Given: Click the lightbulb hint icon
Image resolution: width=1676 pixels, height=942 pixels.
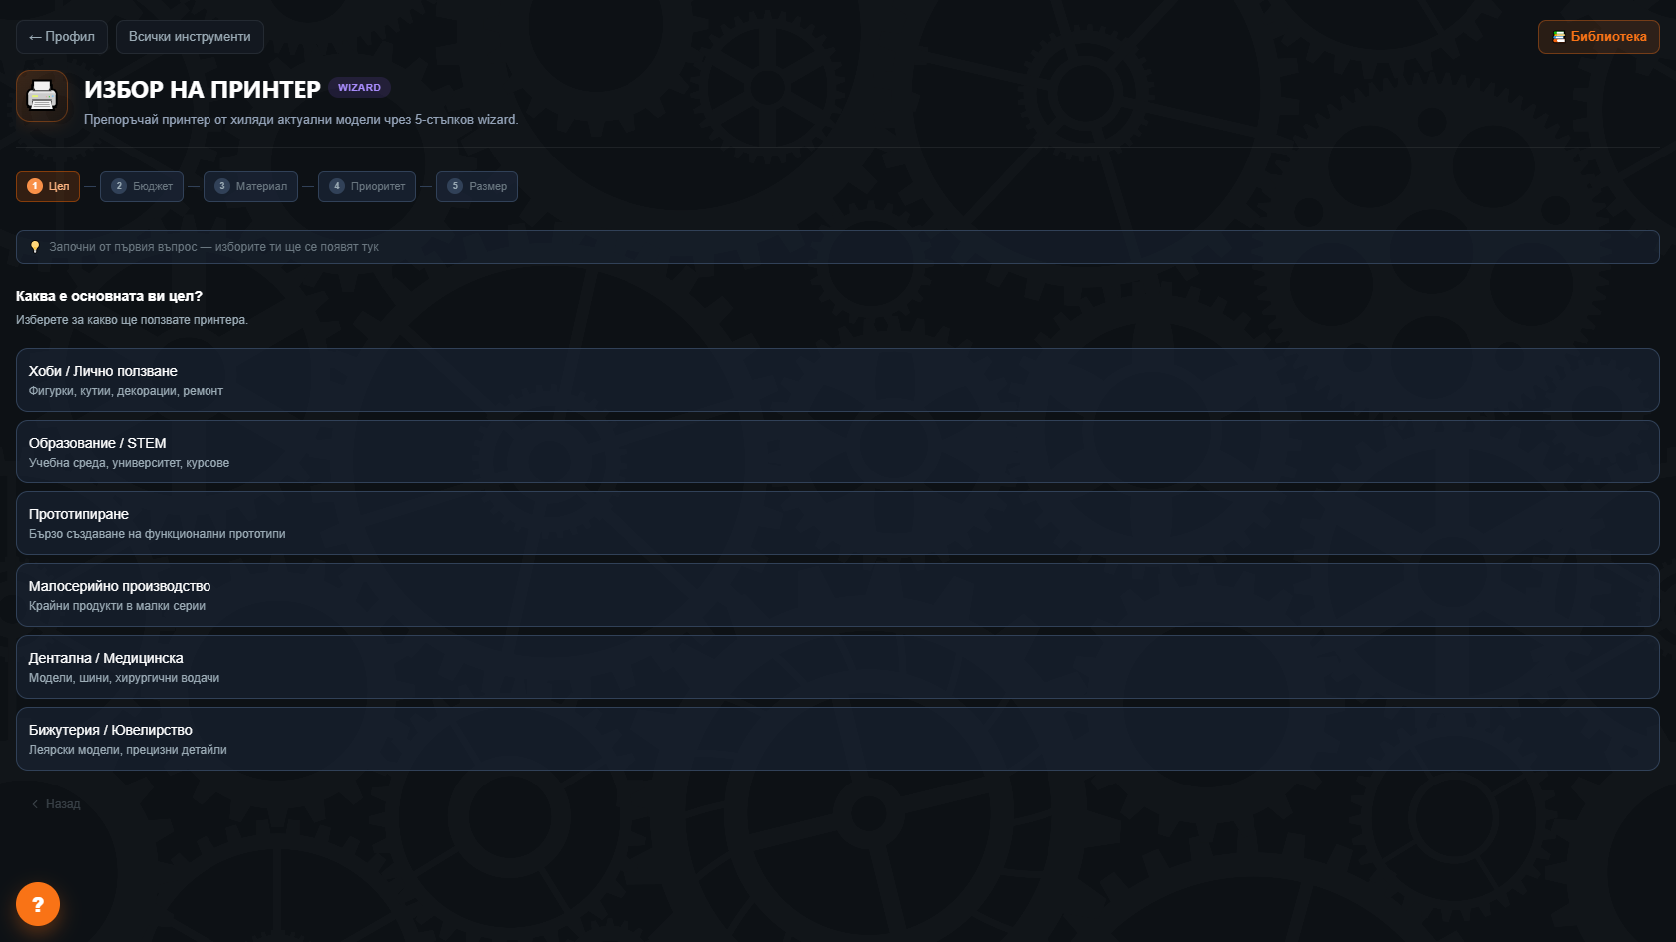Looking at the screenshot, I should (35, 247).
